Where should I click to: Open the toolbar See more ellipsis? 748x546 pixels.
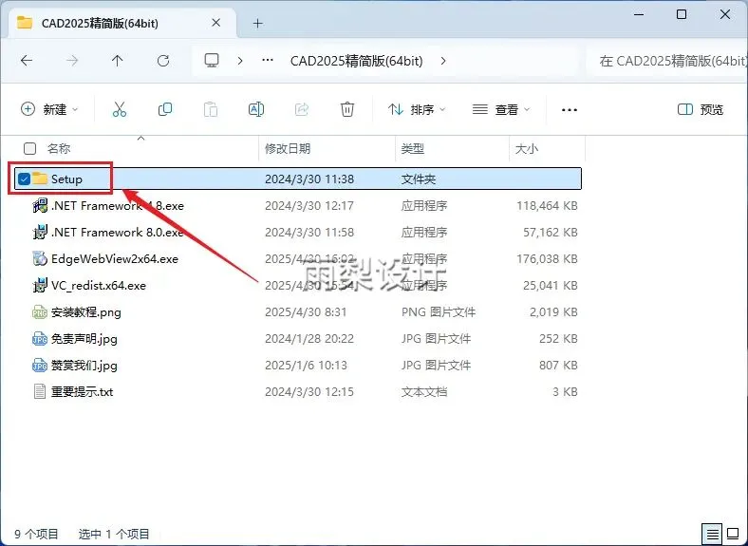(570, 110)
